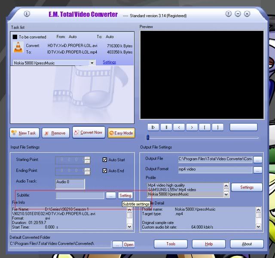The width and height of the screenshot is (275, 258).
Task: Switch to Easy Mode
Action: [x=121, y=133]
